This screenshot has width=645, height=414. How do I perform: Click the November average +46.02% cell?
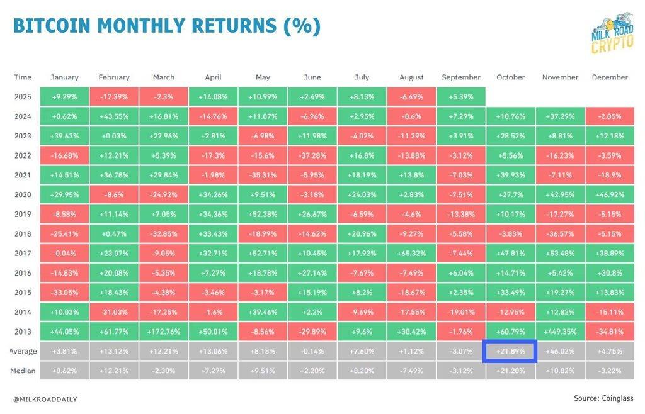[560, 351]
